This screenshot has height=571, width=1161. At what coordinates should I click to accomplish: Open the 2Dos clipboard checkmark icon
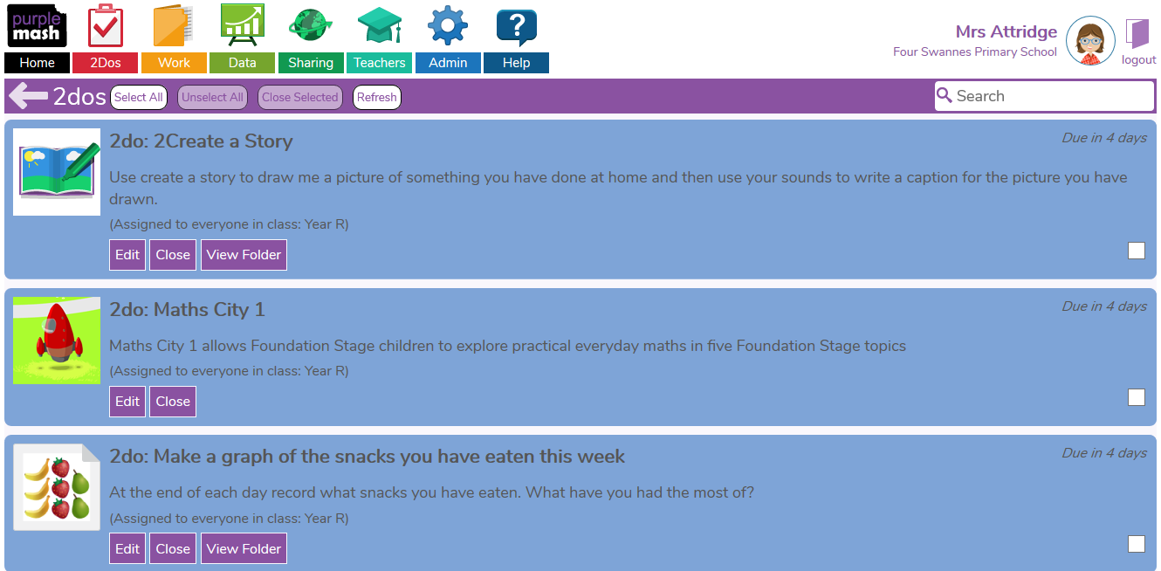click(106, 26)
